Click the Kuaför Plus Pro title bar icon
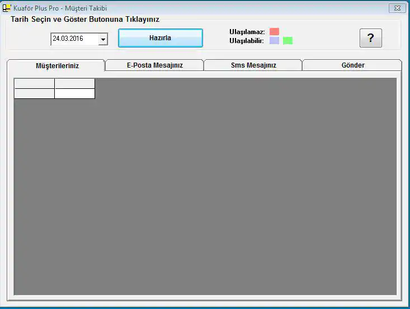Screen dimensions: 410x309 7,8
